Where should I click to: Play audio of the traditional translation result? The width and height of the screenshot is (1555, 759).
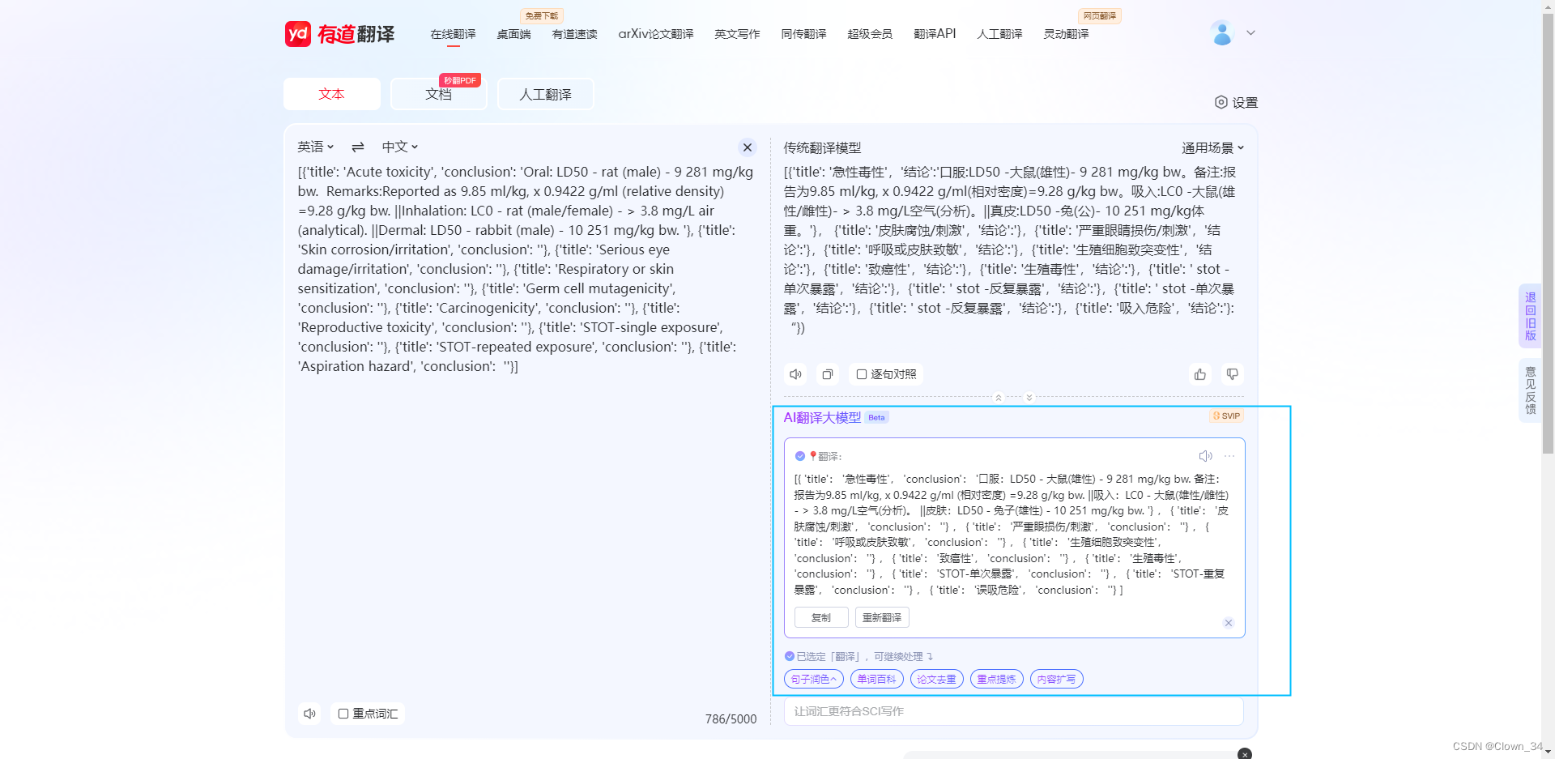(795, 374)
